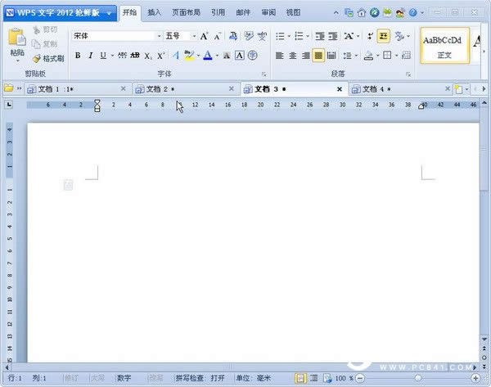This screenshot has height=387, width=491.
Task: Click the justify alignment icon
Action: [x=318, y=56]
